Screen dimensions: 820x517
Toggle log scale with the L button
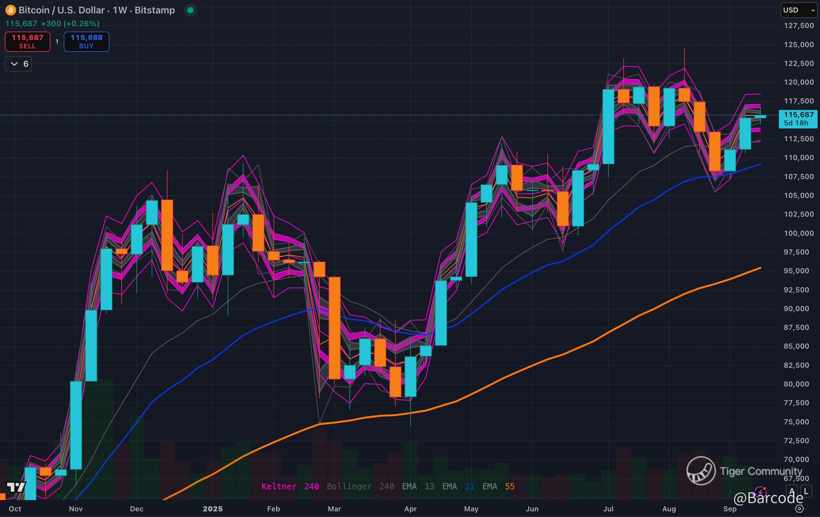tap(806, 491)
